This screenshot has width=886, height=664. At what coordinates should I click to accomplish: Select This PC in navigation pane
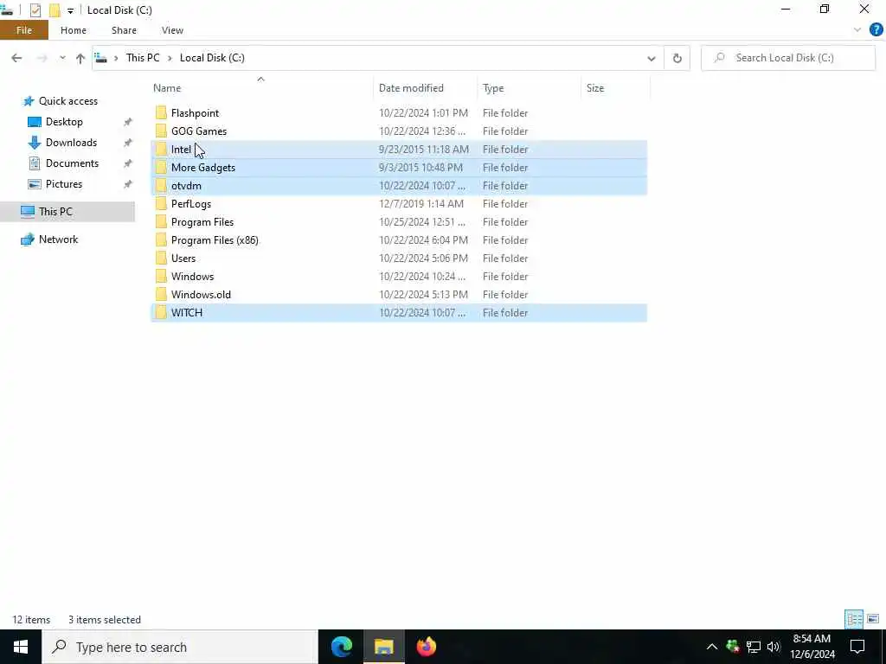pyautogui.click(x=55, y=212)
